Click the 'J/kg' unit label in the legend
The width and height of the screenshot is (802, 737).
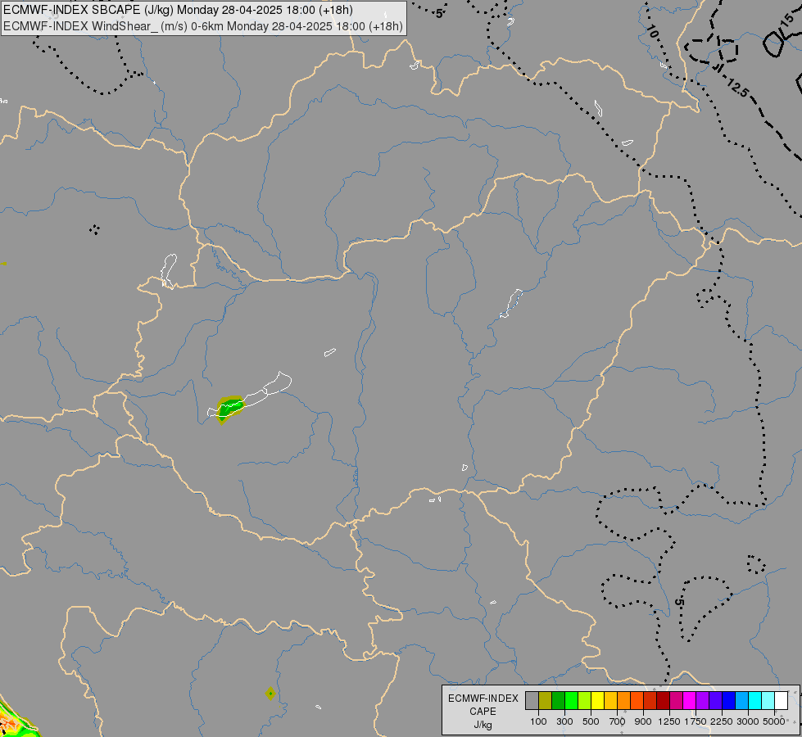(x=483, y=725)
